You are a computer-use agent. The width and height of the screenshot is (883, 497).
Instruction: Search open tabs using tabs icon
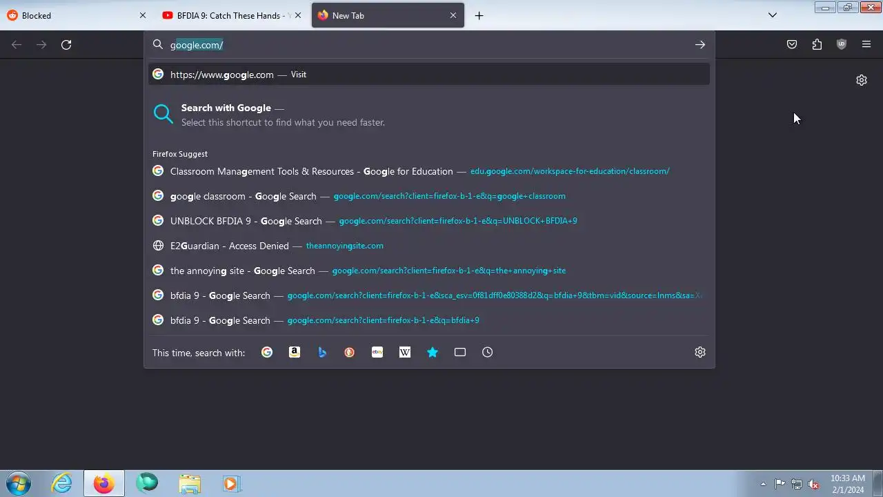pos(460,352)
